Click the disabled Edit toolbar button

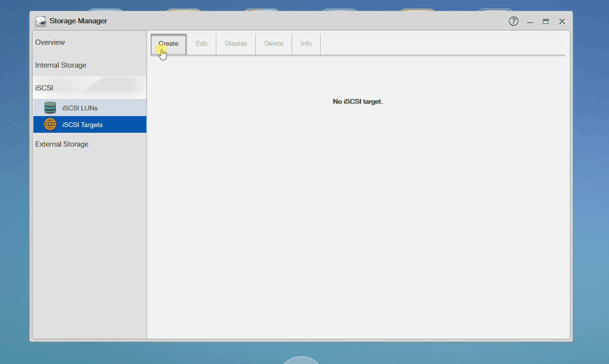coord(202,44)
